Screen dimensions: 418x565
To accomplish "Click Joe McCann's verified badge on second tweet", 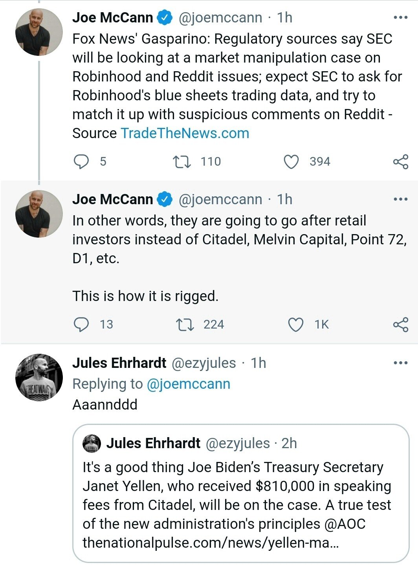I will click(165, 199).
